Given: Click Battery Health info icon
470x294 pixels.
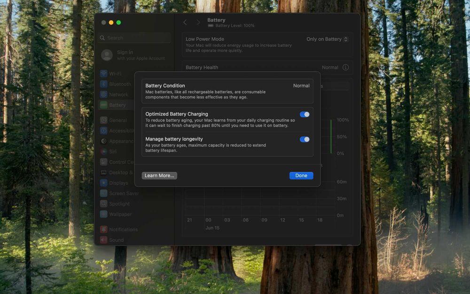Looking at the screenshot, I should coord(345,67).
